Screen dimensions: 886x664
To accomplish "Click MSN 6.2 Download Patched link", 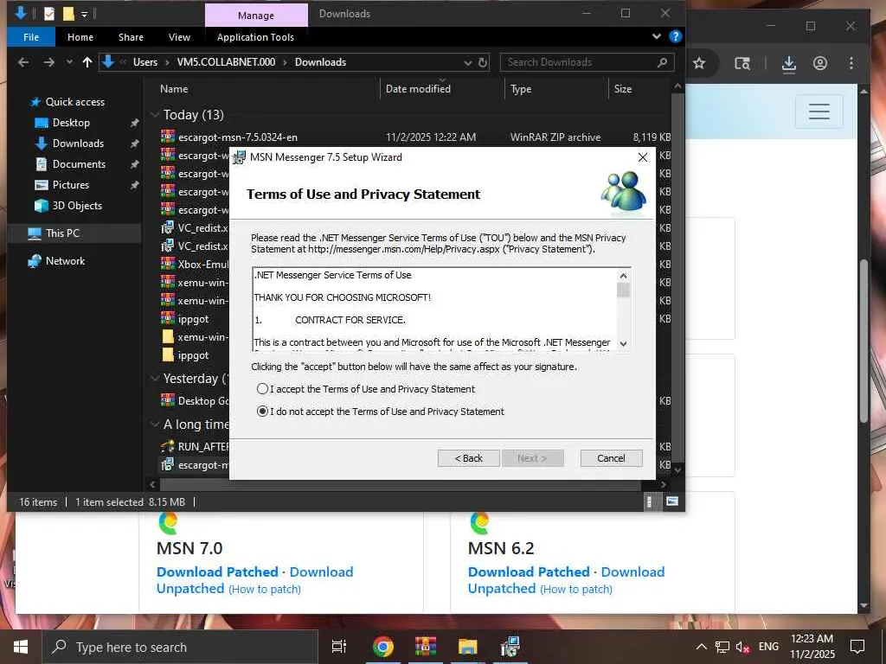I will tap(529, 572).
